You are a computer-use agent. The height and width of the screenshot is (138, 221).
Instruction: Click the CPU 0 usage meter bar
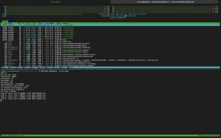click(x=57, y=6)
